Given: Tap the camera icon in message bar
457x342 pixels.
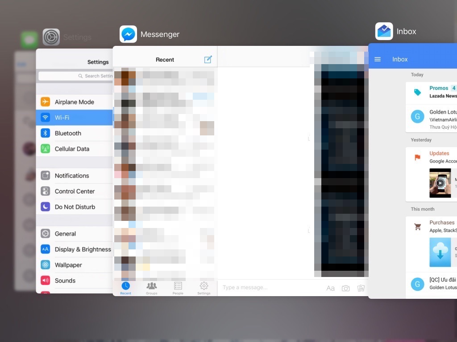Looking at the screenshot, I should click(x=345, y=288).
